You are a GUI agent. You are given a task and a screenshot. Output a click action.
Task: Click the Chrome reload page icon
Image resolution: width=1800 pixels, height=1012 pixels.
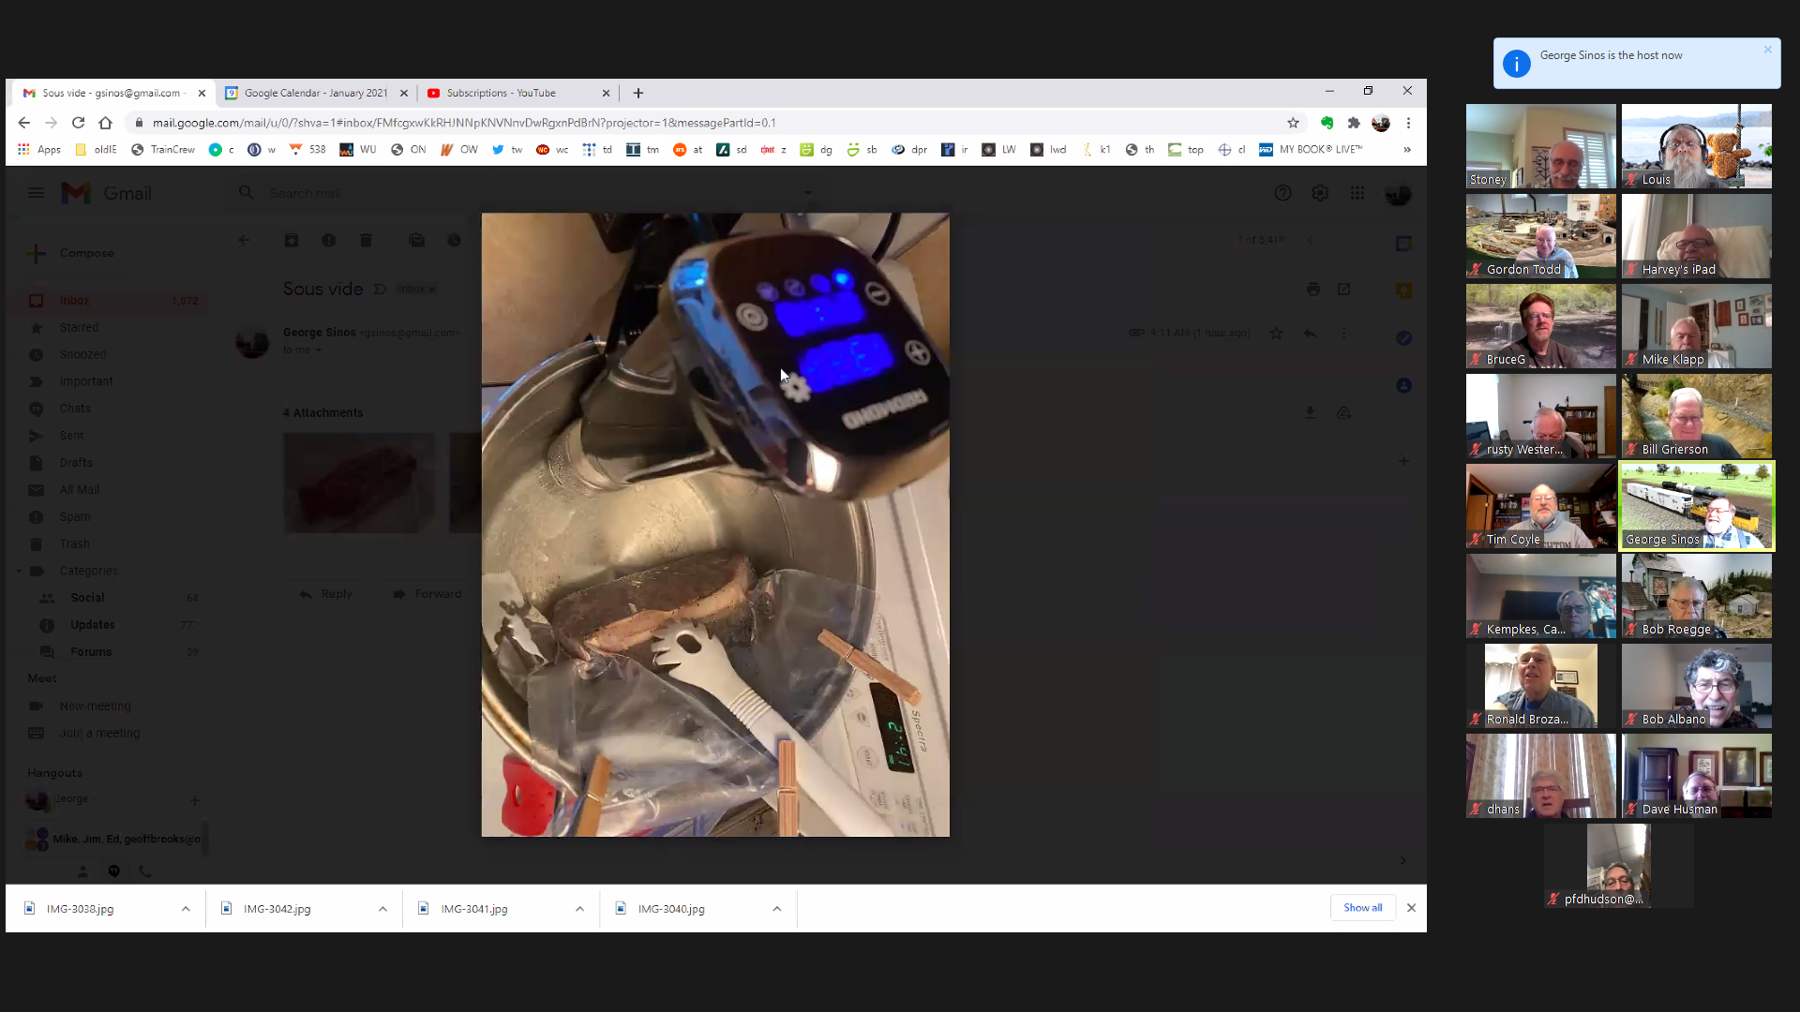tap(78, 123)
